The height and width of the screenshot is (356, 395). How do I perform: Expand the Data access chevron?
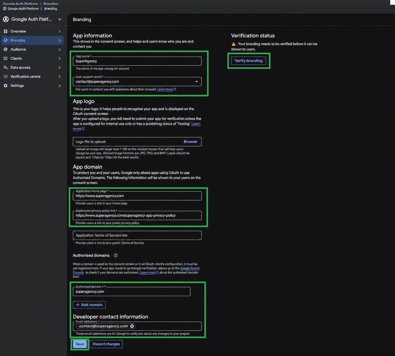[60, 68]
